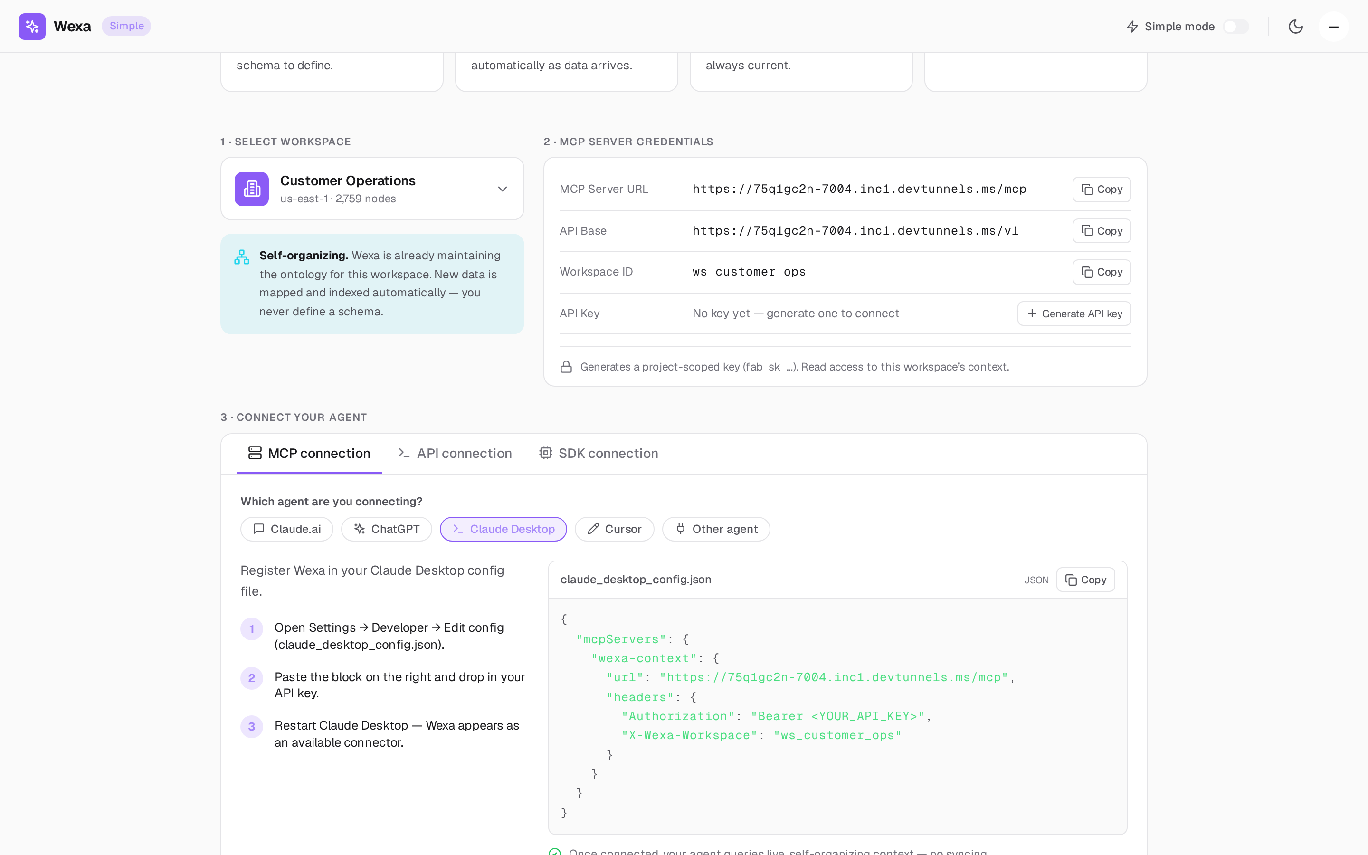Select the Other agent option
The height and width of the screenshot is (855, 1368).
(716, 529)
